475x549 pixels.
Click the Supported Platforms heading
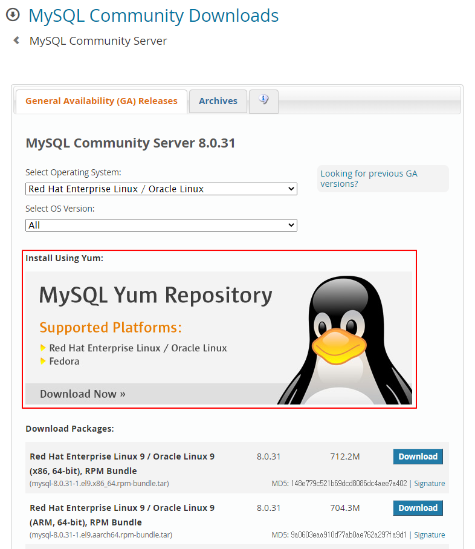pyautogui.click(x=111, y=327)
